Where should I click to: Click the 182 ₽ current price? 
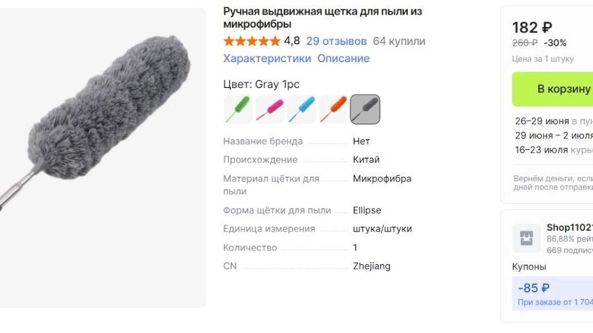click(532, 28)
